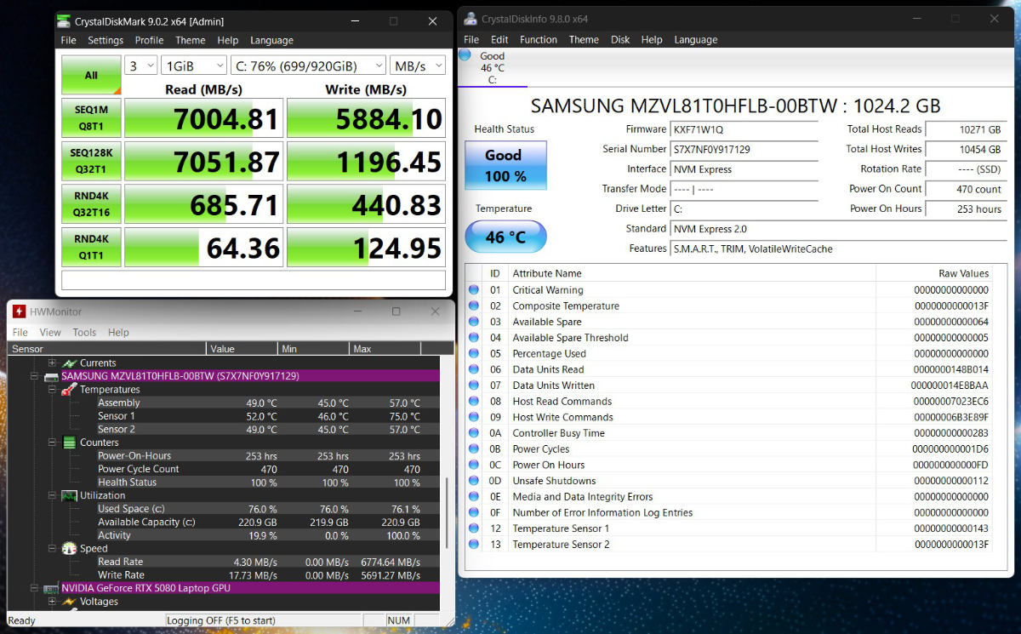Click the Counters icon in HWMonitor tree

pyautogui.click(x=69, y=443)
